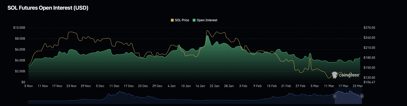Viewport: 407px width, 106px height.
Task: Click the $10.00B left axis label
Action: coord(19,28)
